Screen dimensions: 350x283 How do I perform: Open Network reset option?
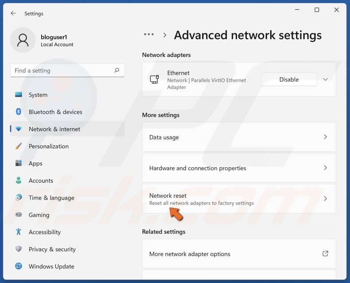point(239,199)
